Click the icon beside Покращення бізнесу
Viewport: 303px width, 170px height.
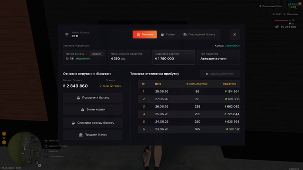(x=185, y=34)
